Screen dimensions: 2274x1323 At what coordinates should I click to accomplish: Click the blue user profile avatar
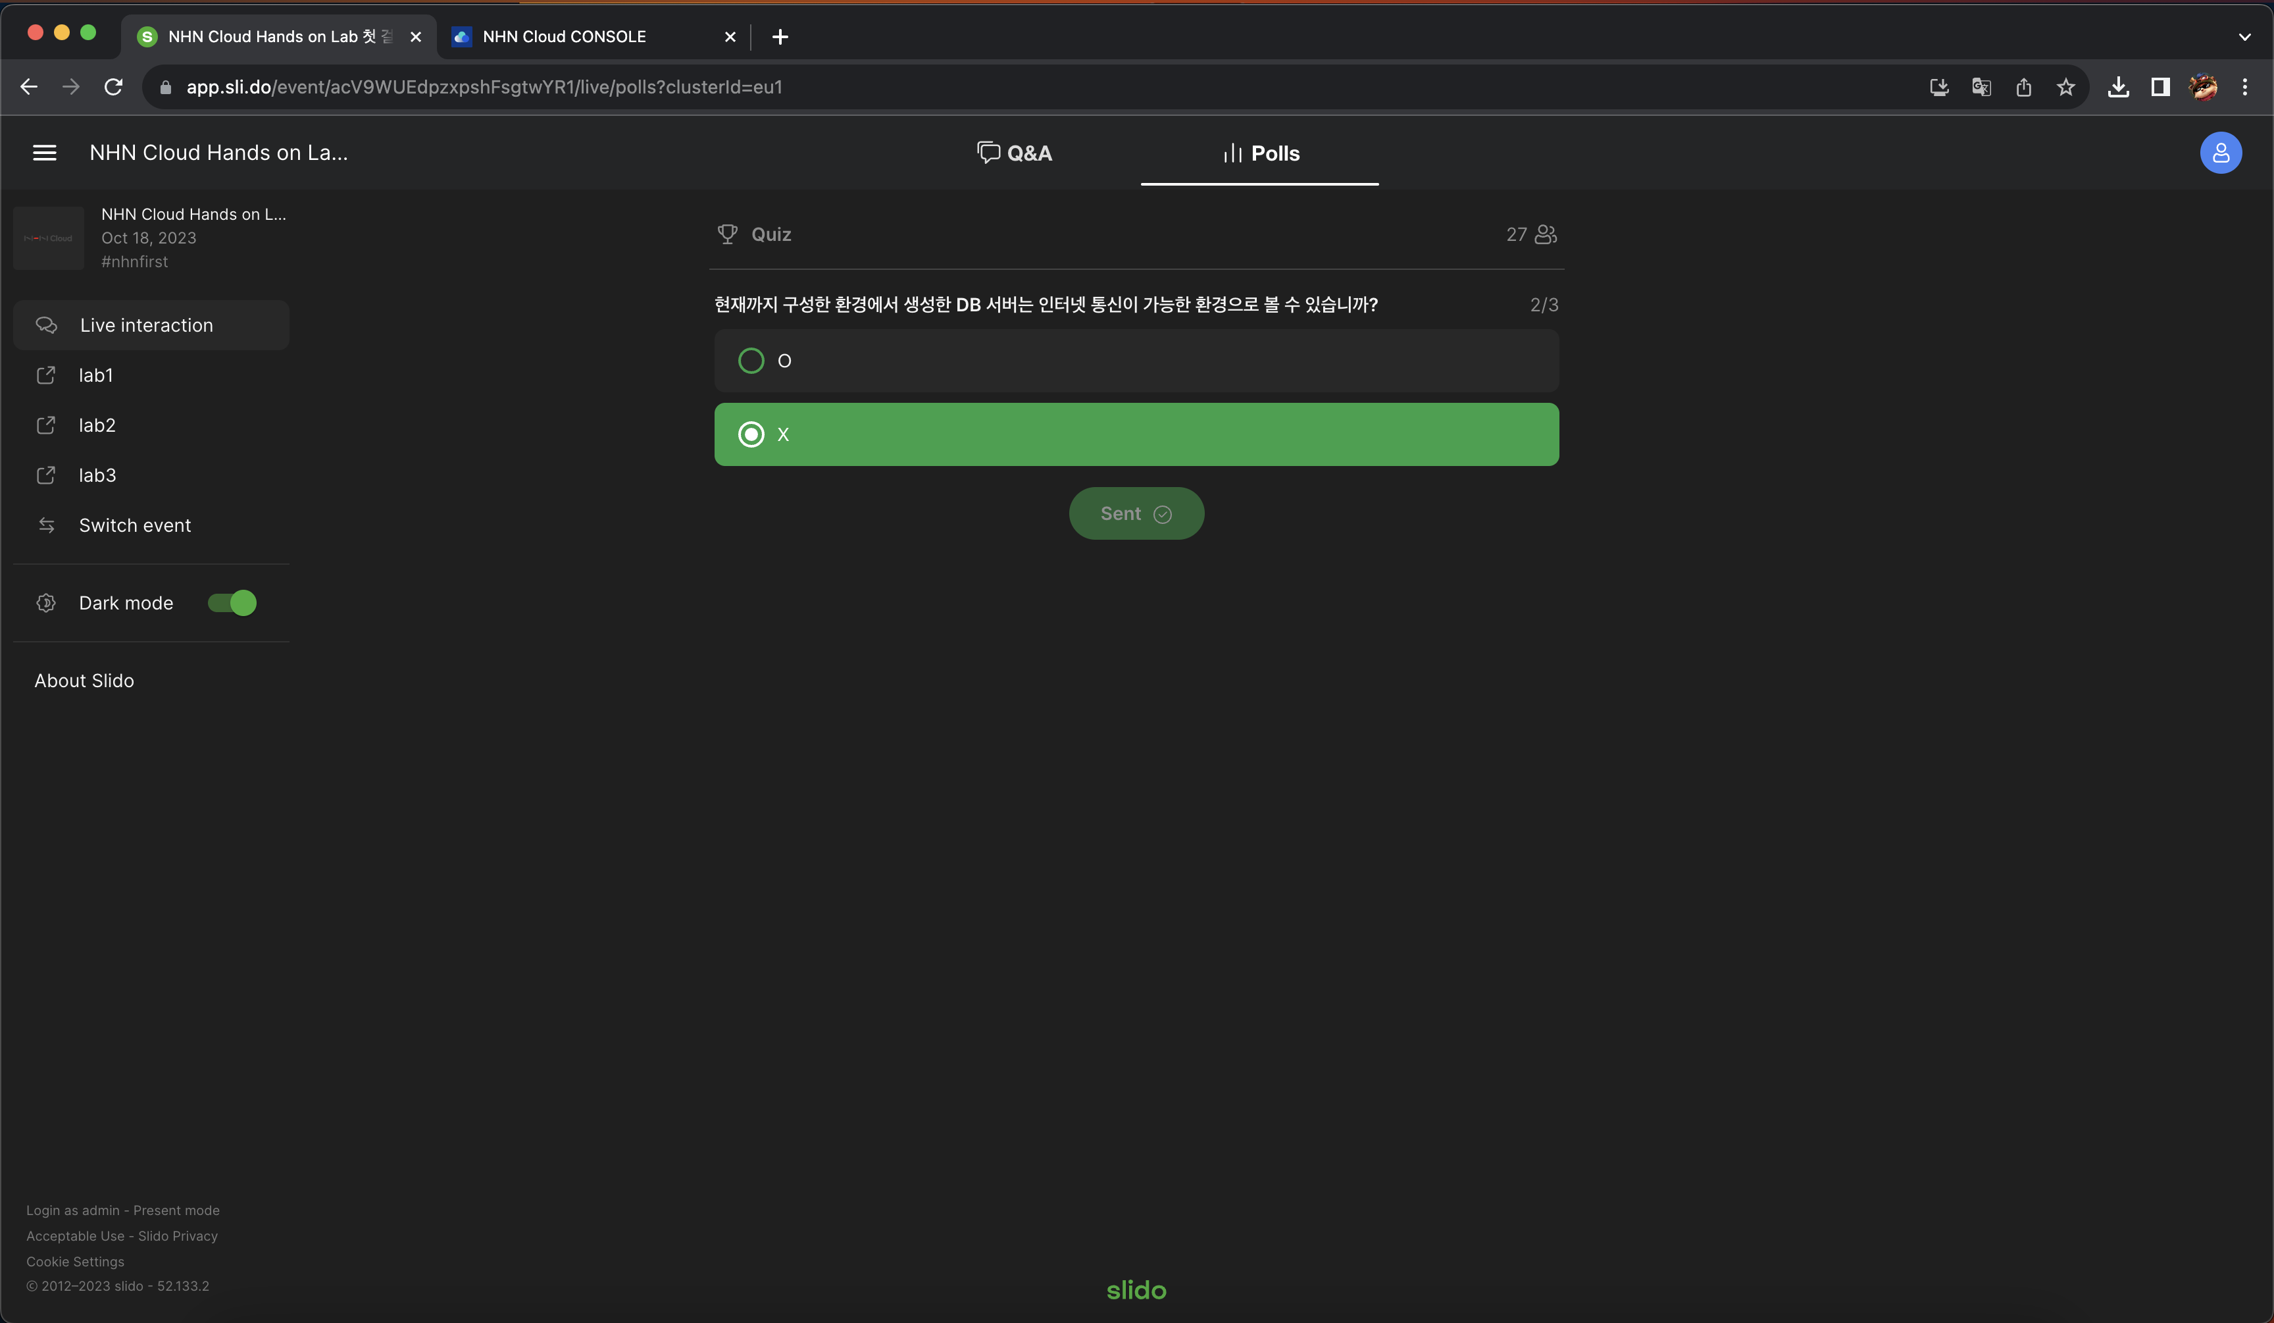point(2220,153)
